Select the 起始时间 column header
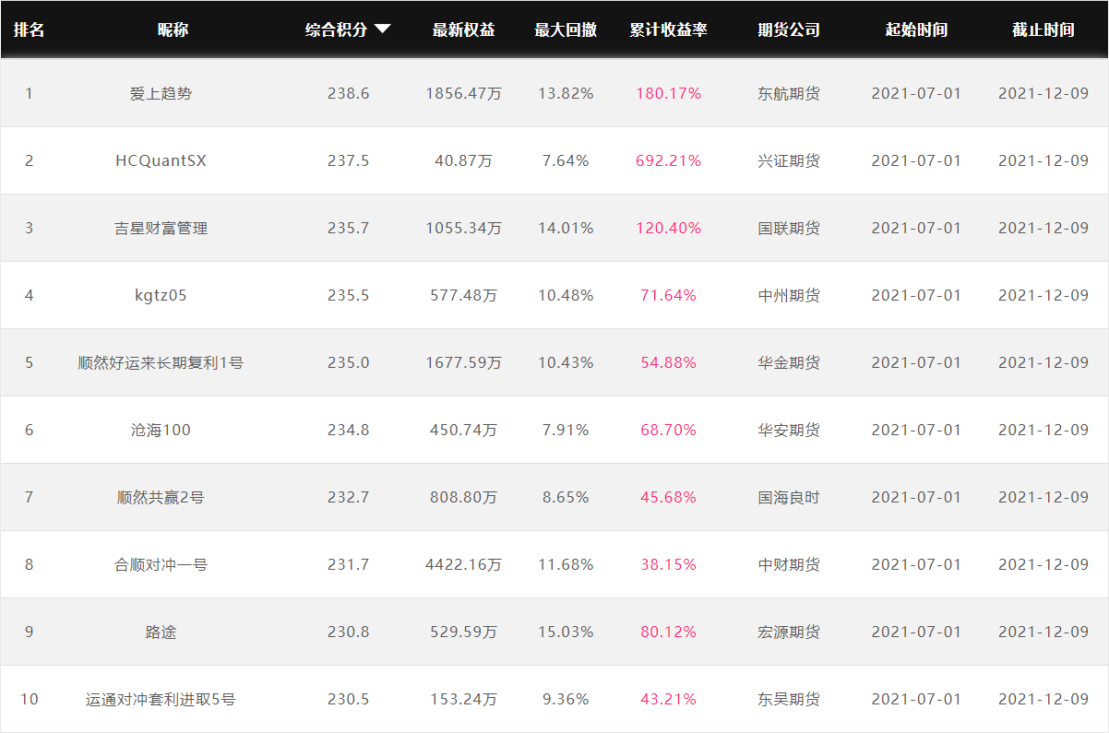This screenshot has width=1109, height=733. click(x=916, y=30)
